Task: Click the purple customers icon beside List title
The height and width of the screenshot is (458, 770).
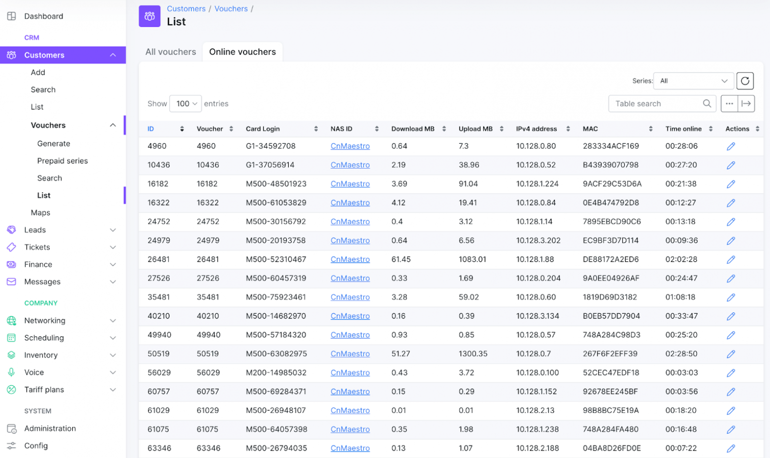Action: [x=149, y=16]
